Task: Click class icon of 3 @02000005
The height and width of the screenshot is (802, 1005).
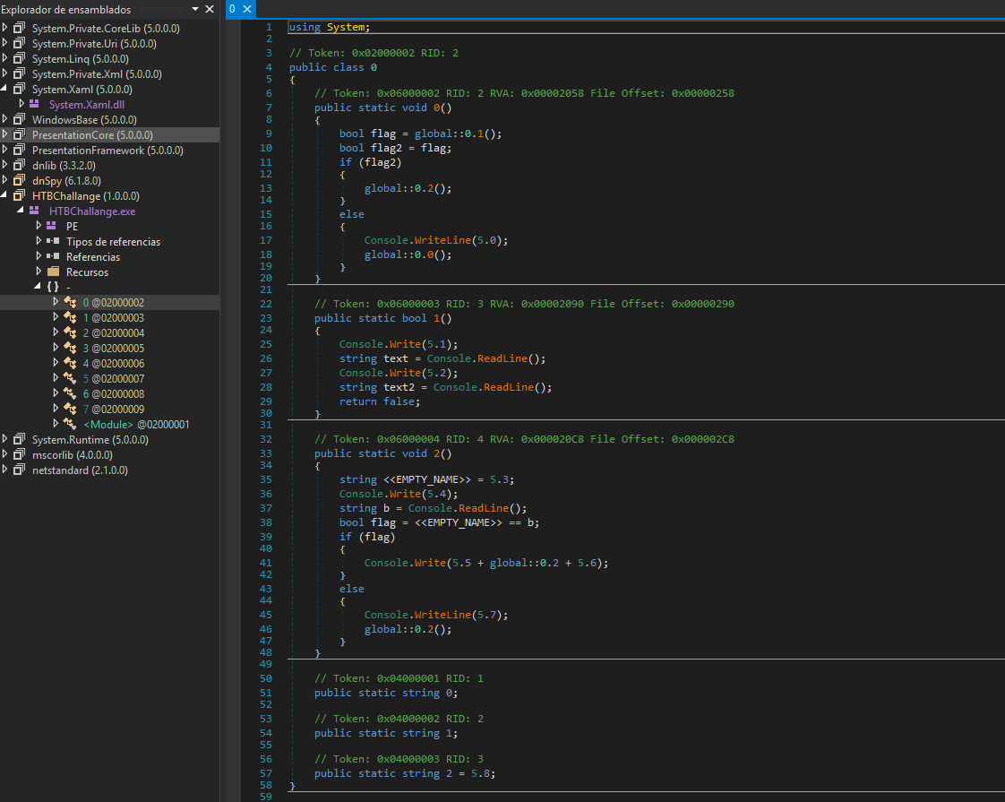Action: click(70, 348)
